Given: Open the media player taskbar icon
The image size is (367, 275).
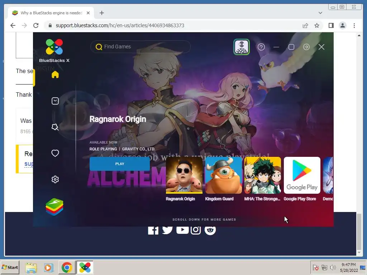Looking at the screenshot, I should pos(49,267).
